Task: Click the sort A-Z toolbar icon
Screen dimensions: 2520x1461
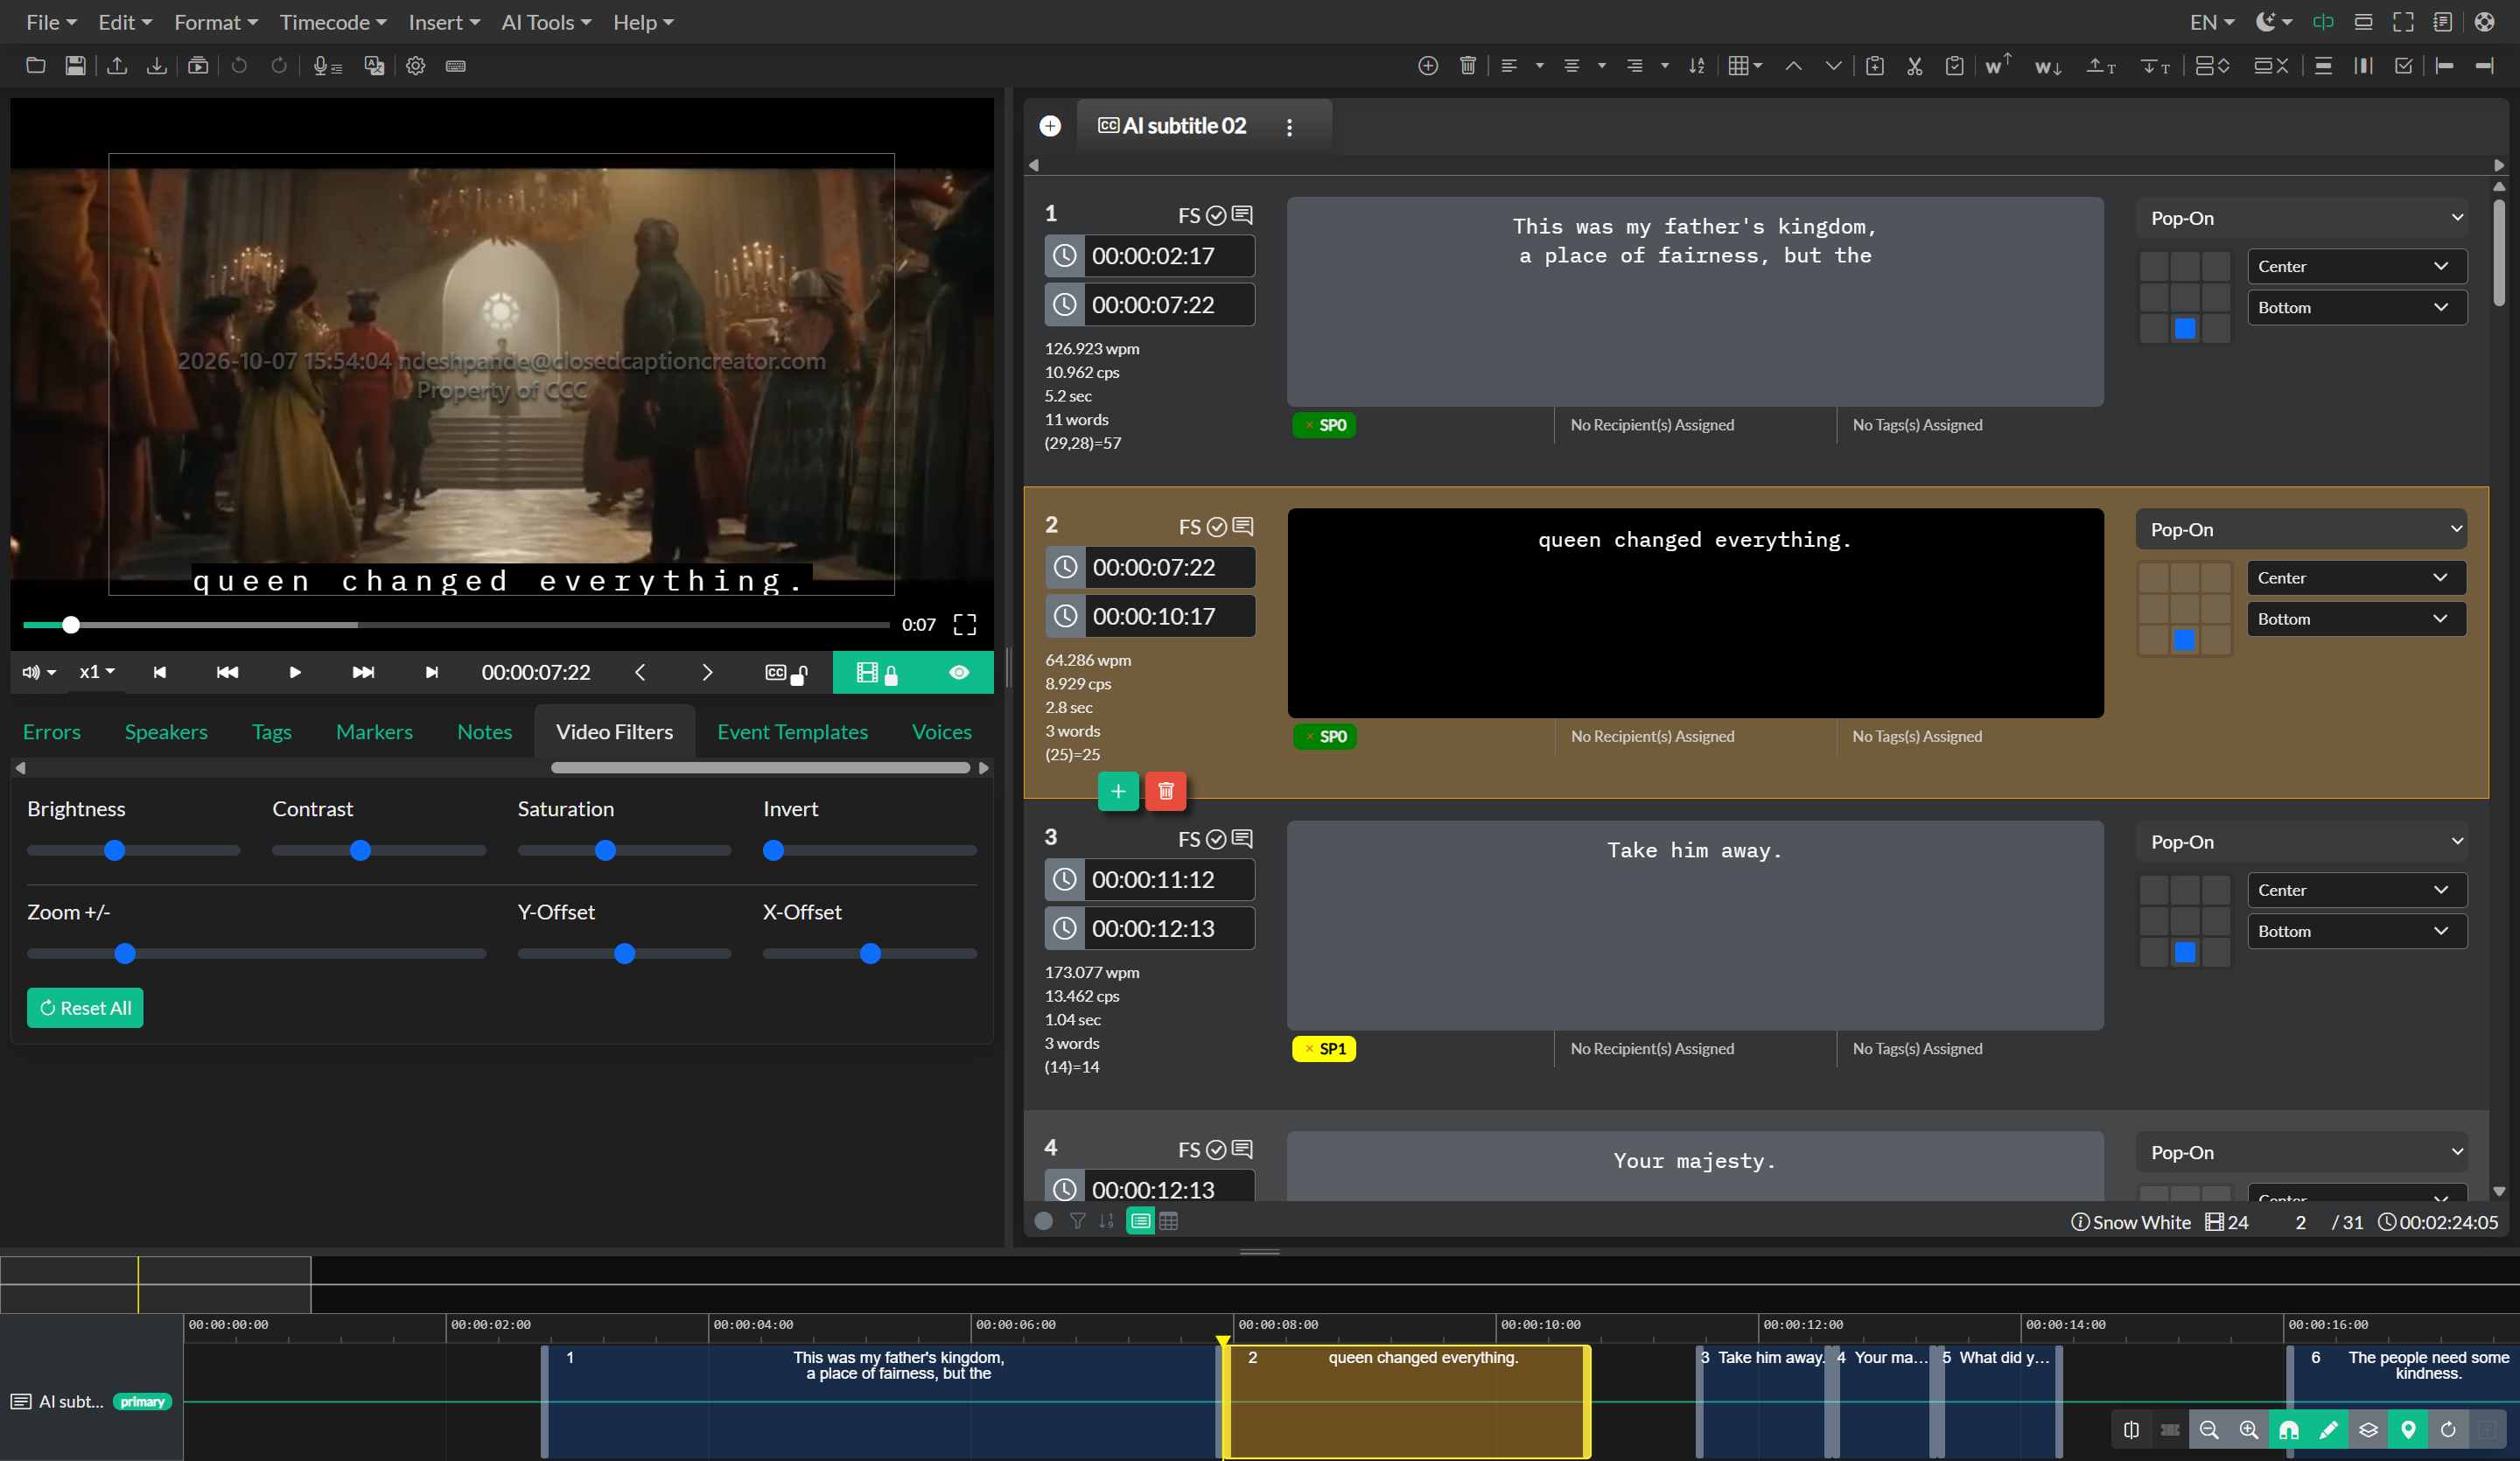Action: 1697,66
